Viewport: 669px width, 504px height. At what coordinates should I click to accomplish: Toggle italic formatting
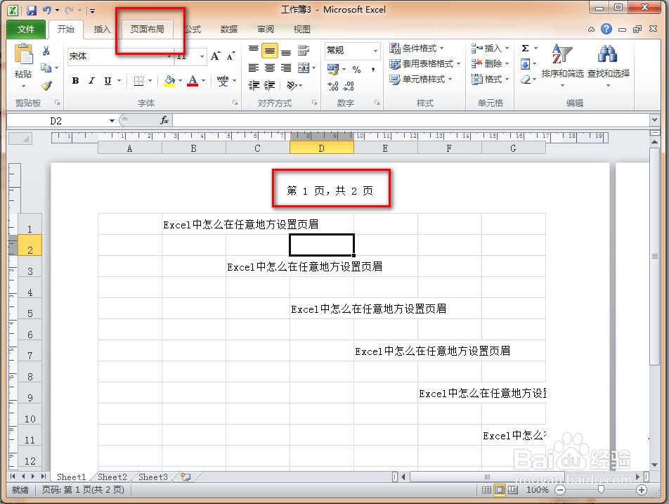click(x=91, y=81)
